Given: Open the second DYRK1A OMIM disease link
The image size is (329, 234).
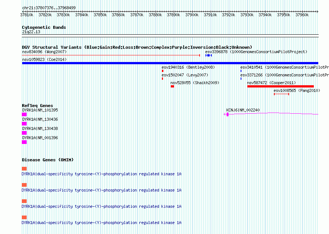Looking at the screenshot, I should pyautogui.click(x=102, y=190).
